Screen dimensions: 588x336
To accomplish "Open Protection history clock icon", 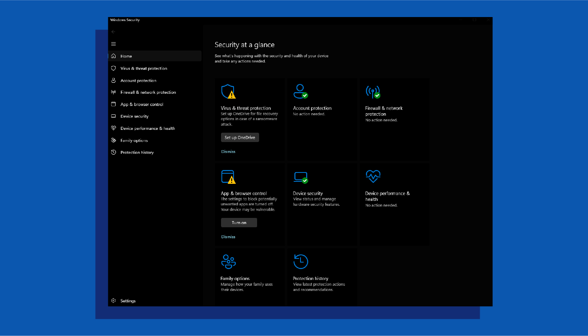I will click(300, 262).
